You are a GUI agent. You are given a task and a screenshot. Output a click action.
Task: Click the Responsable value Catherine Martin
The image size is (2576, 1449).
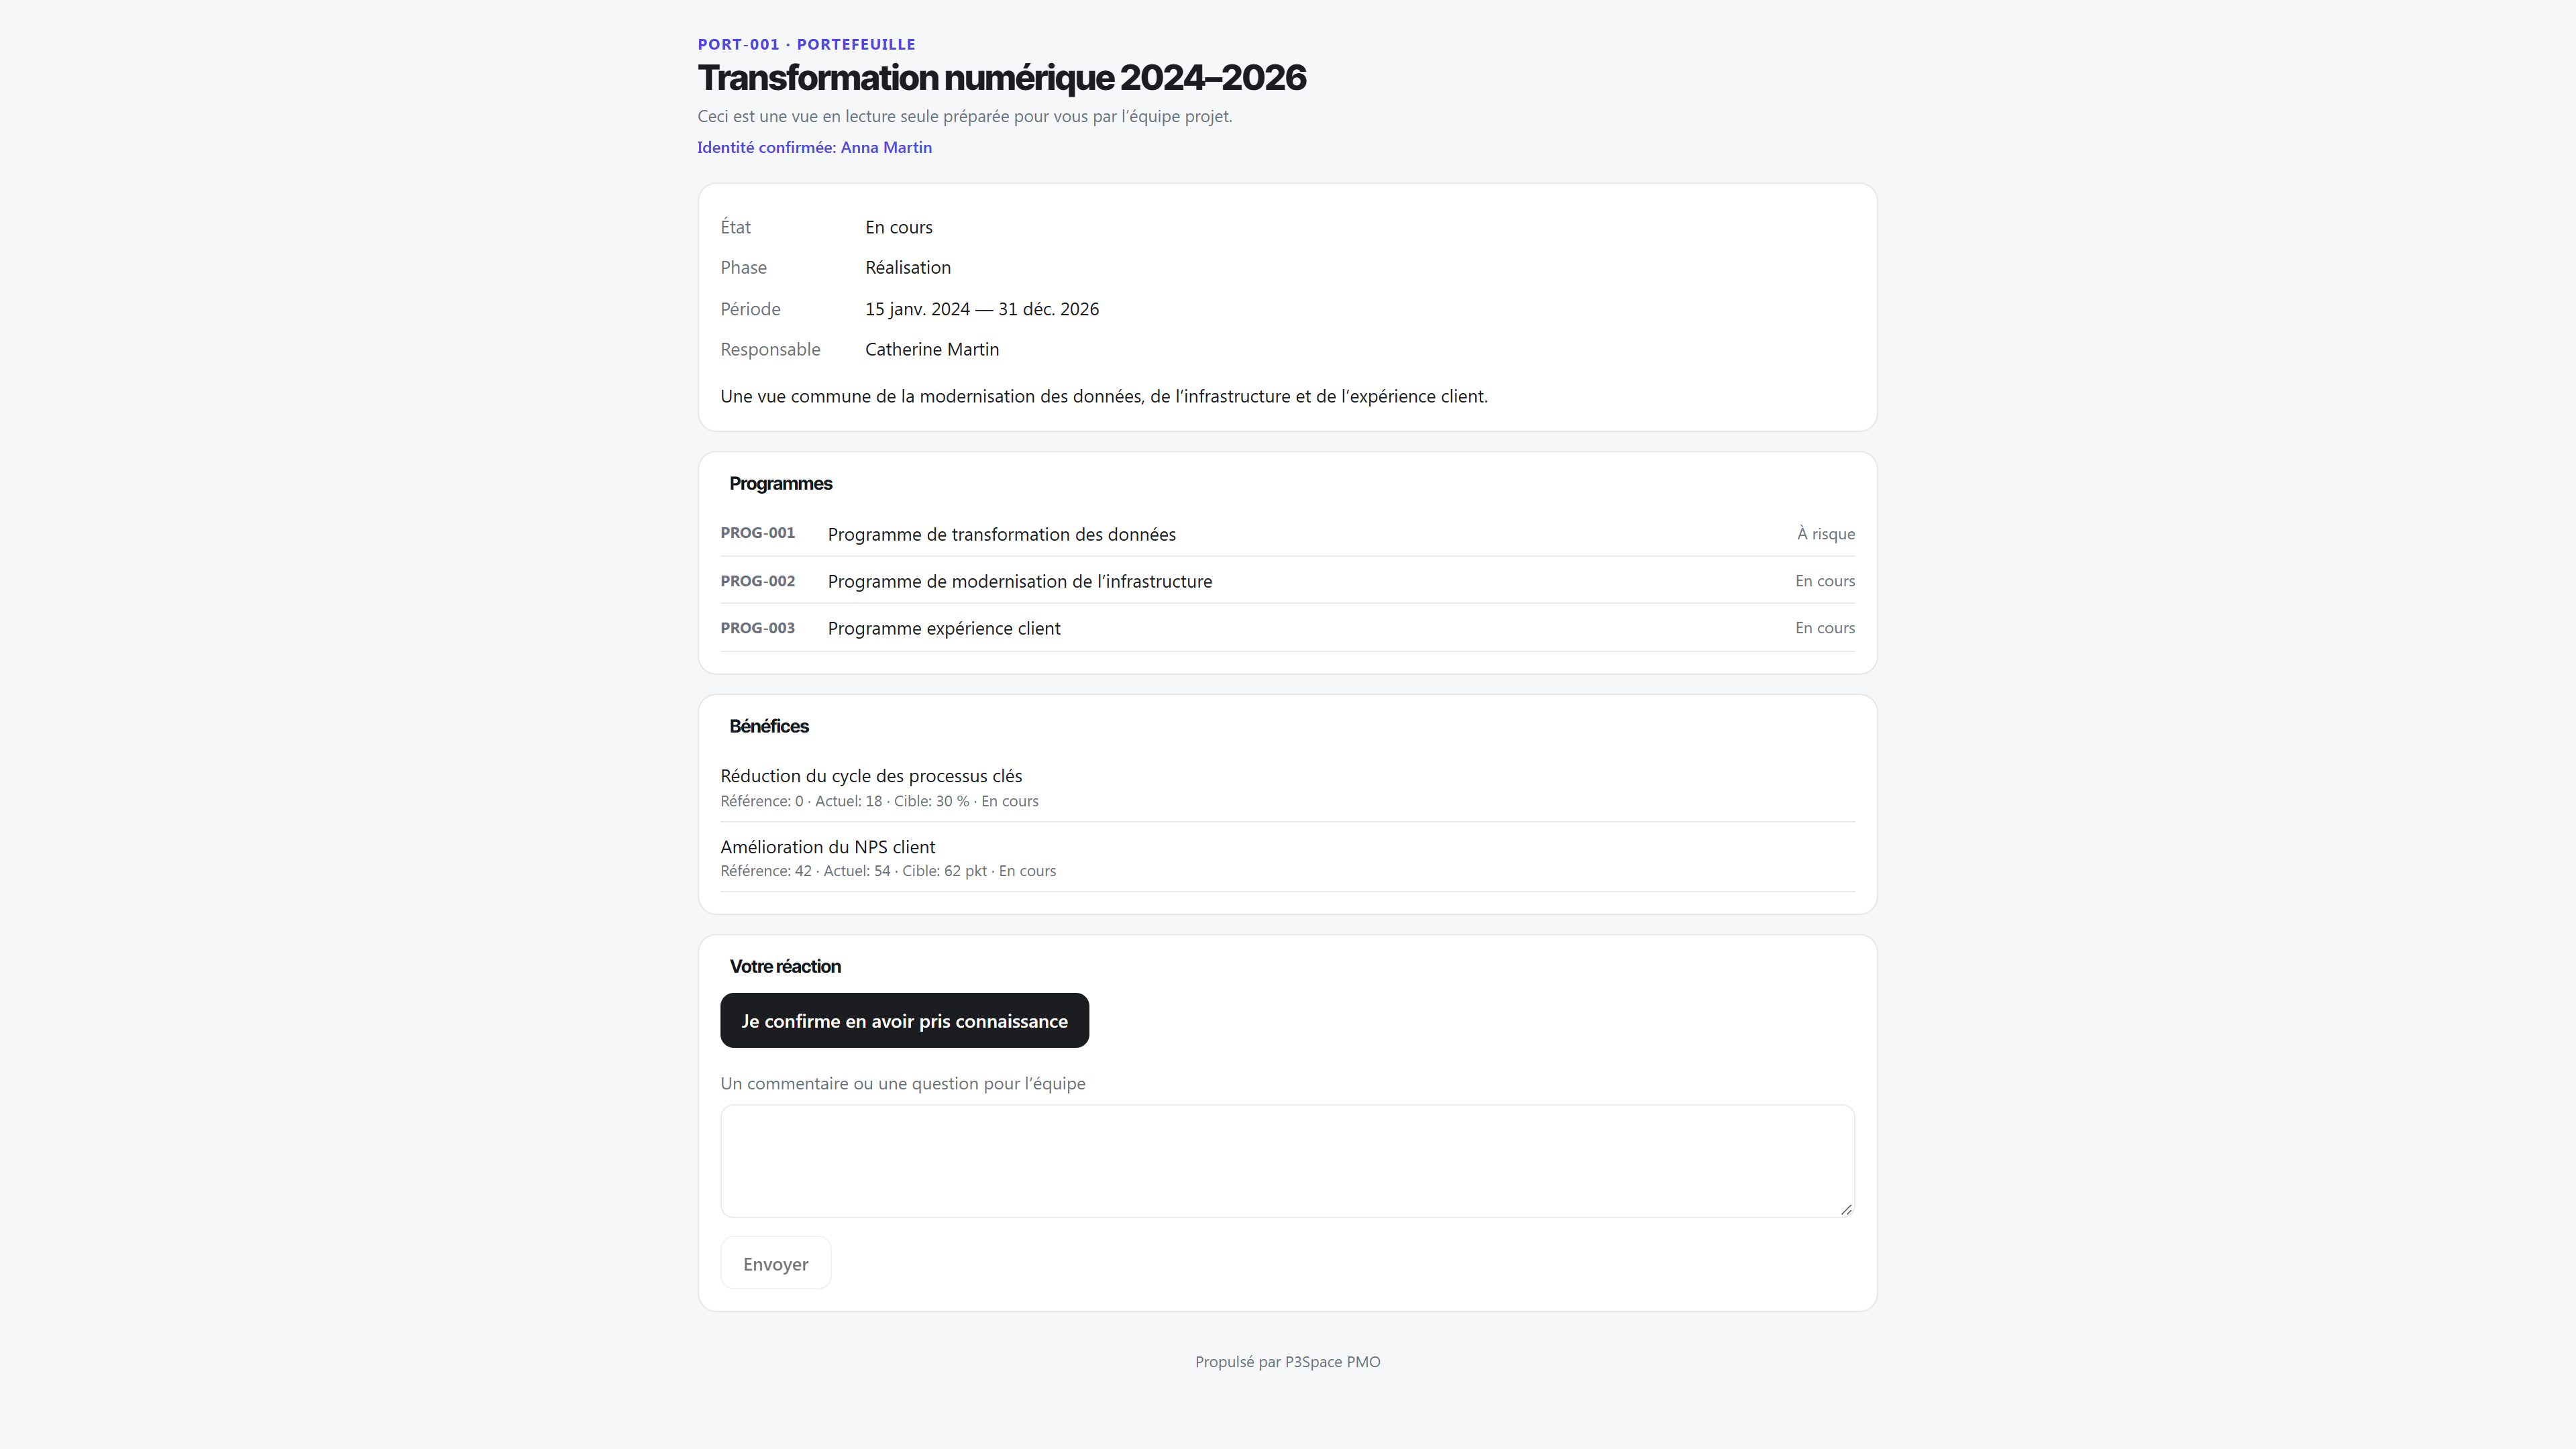click(931, 349)
